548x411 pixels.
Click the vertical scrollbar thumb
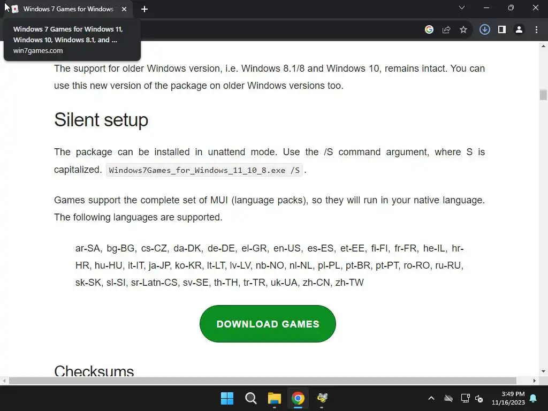pyautogui.click(x=543, y=95)
